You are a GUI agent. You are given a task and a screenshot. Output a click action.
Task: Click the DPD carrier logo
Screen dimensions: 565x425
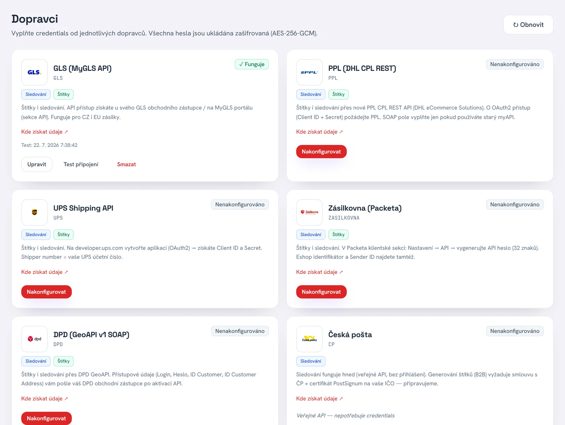pos(34,339)
